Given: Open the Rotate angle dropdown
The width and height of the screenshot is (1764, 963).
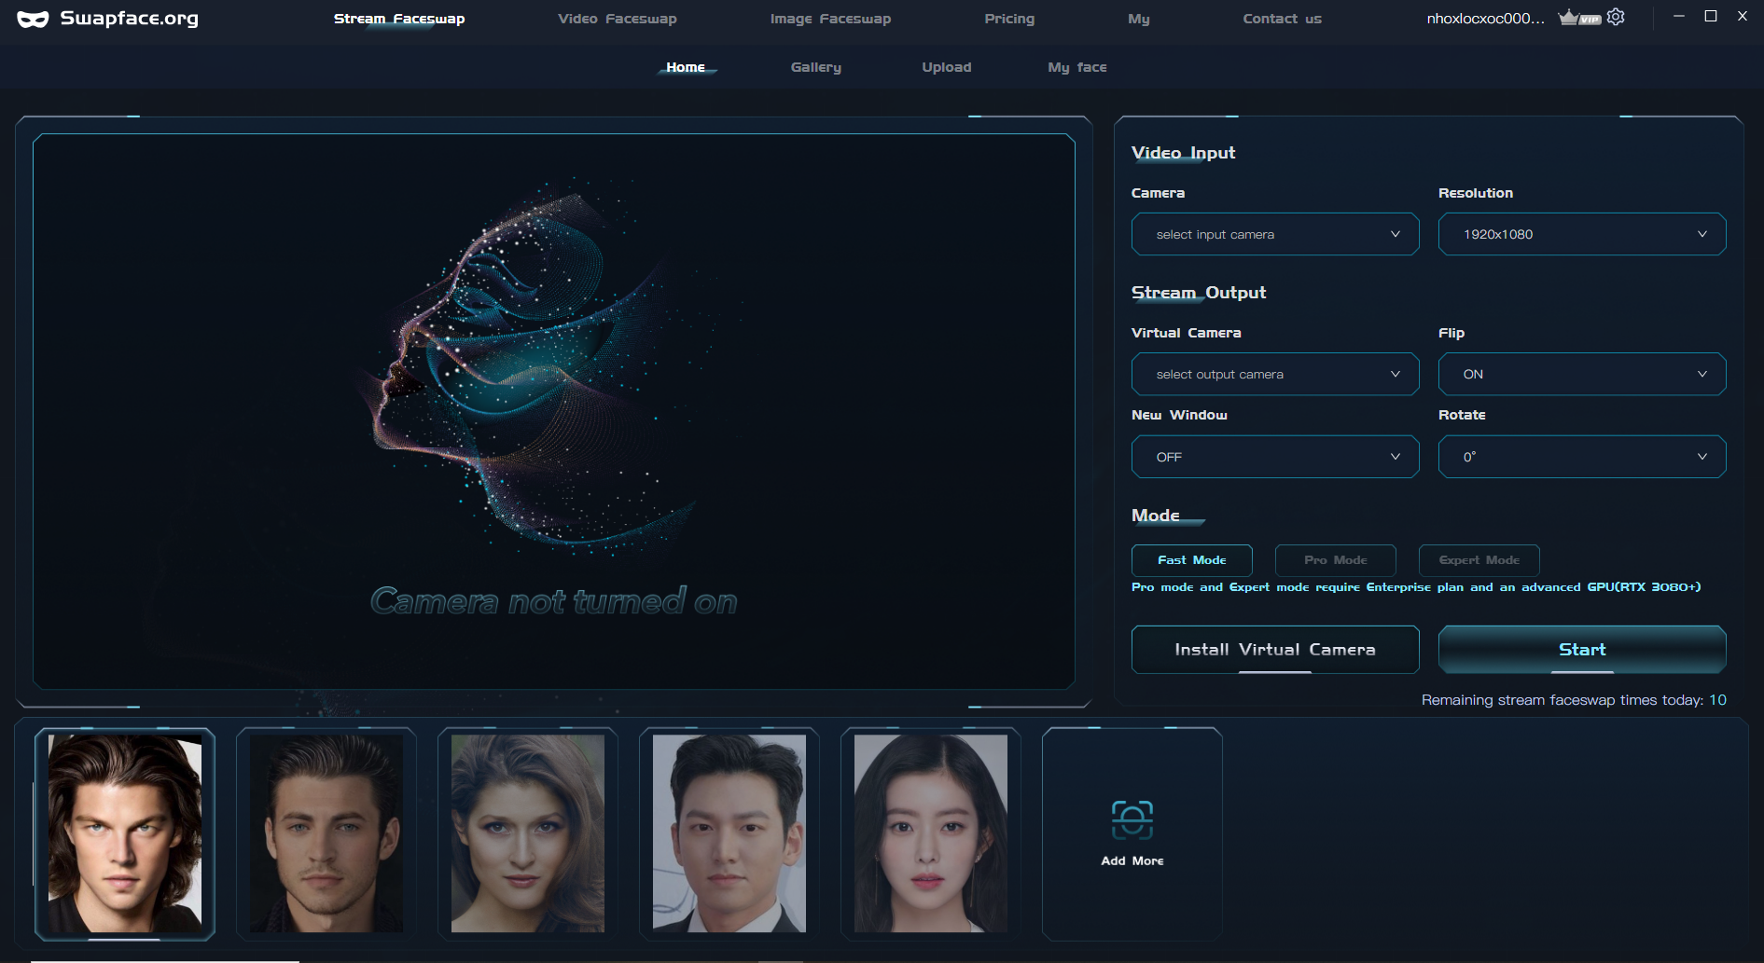Looking at the screenshot, I should pyautogui.click(x=1581, y=457).
